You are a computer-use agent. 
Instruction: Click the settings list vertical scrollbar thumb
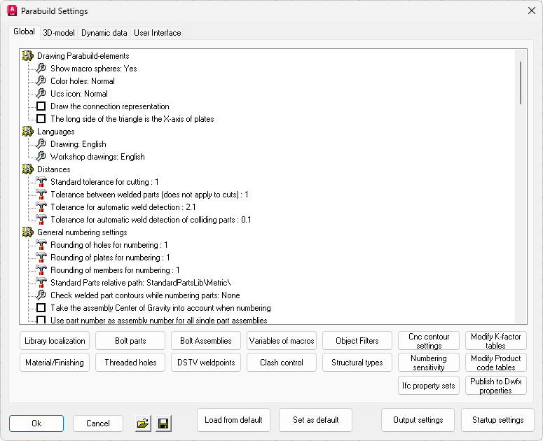521,83
